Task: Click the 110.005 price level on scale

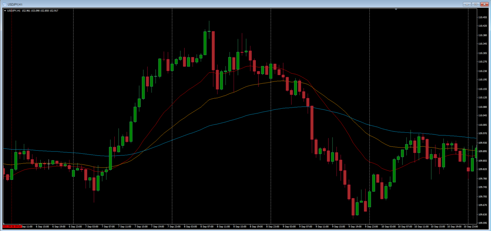Action: (x=483, y=125)
